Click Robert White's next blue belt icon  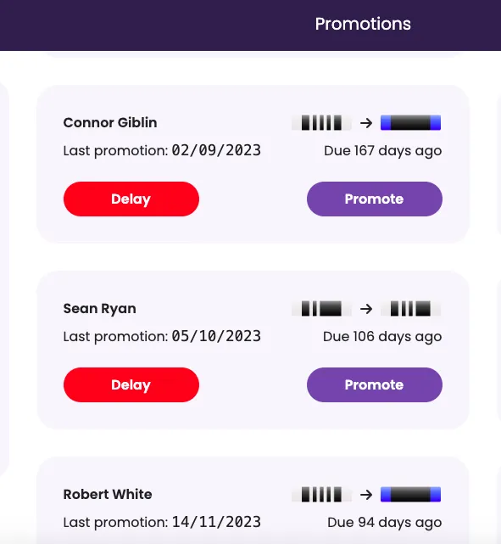click(410, 495)
